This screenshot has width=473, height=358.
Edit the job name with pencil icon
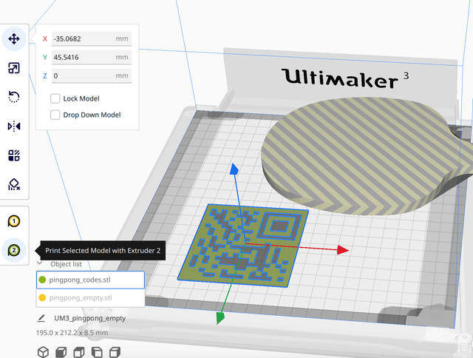click(41, 318)
